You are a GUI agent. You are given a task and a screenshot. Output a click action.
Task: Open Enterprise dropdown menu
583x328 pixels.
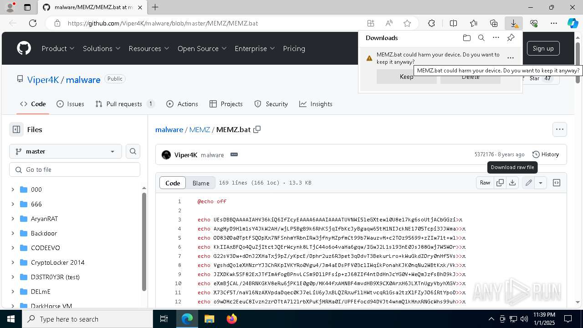pyautogui.click(x=255, y=48)
